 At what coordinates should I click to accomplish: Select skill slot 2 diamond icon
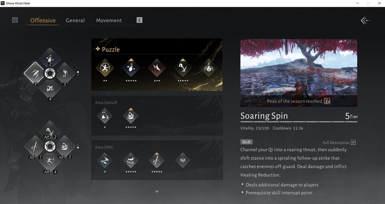(50, 57)
